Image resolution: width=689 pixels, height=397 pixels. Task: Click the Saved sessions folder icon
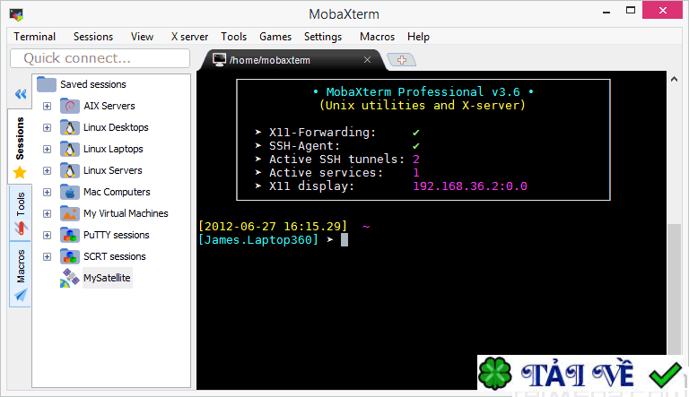(x=47, y=84)
